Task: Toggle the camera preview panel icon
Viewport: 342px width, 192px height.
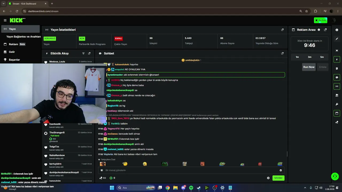Action: (x=337, y=95)
